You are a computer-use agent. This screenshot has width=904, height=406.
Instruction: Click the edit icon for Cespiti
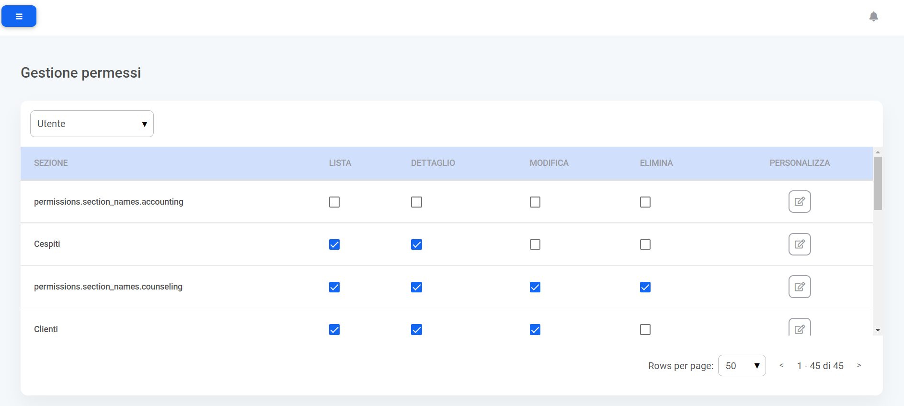click(799, 244)
